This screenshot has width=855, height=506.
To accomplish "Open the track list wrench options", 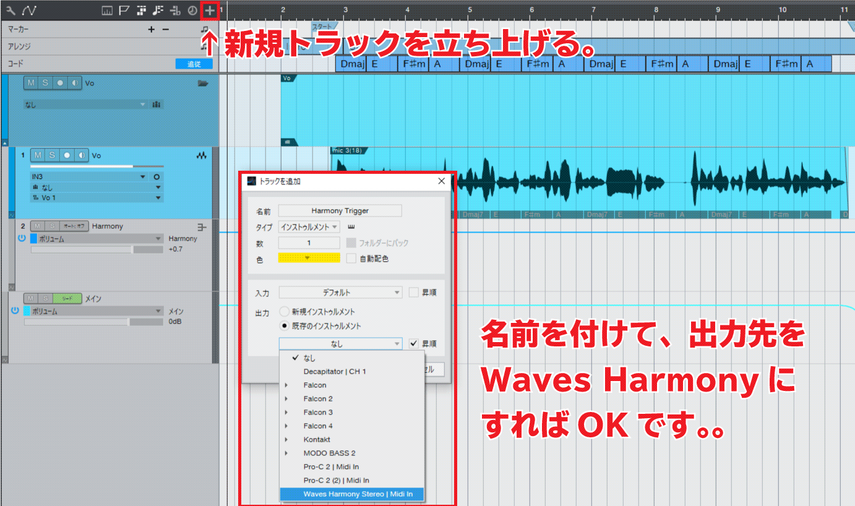I will [x=11, y=11].
